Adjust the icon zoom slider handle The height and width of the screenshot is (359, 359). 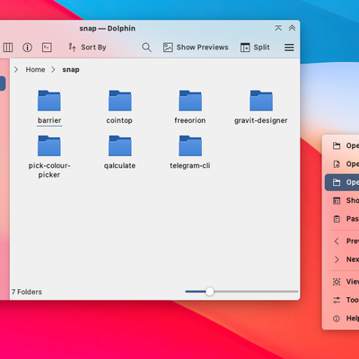pyautogui.click(x=210, y=292)
